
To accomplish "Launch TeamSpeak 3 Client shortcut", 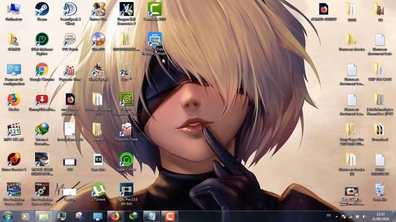I will 70,14.
